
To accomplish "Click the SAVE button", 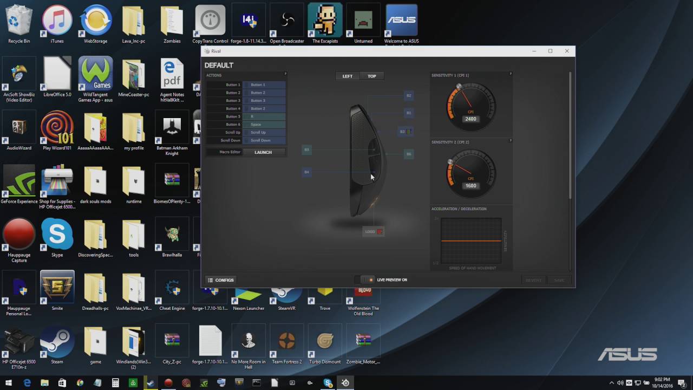I will 559,280.
